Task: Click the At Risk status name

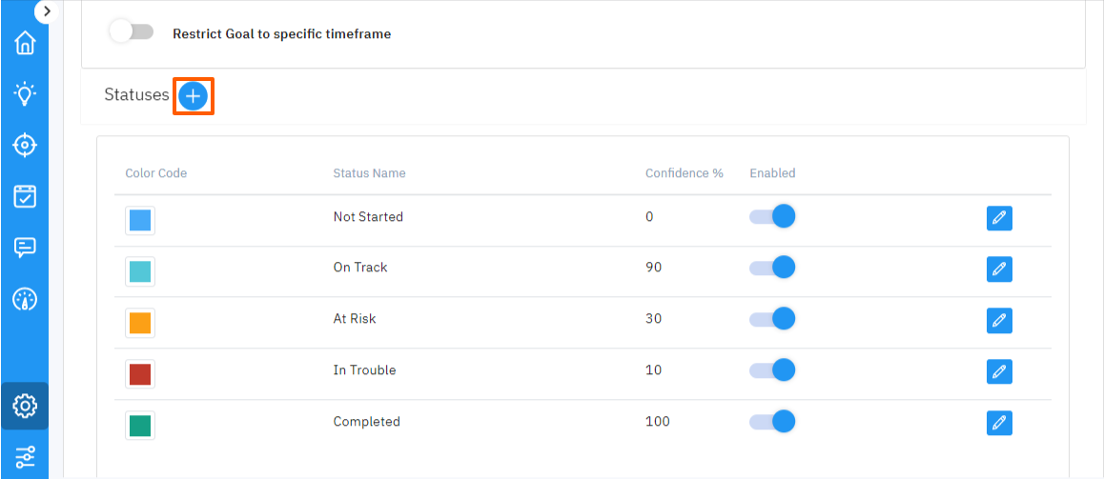Action: pos(355,319)
